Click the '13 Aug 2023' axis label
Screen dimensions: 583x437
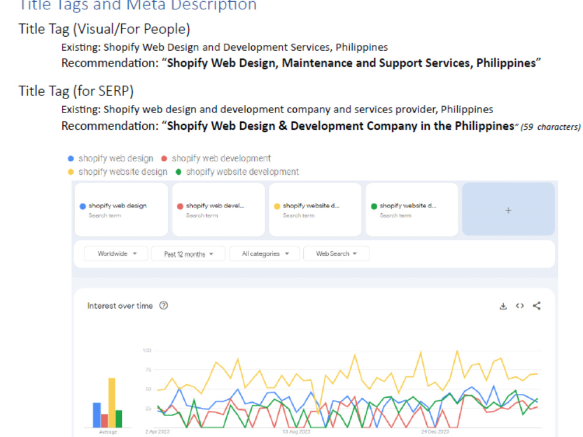[x=296, y=432]
